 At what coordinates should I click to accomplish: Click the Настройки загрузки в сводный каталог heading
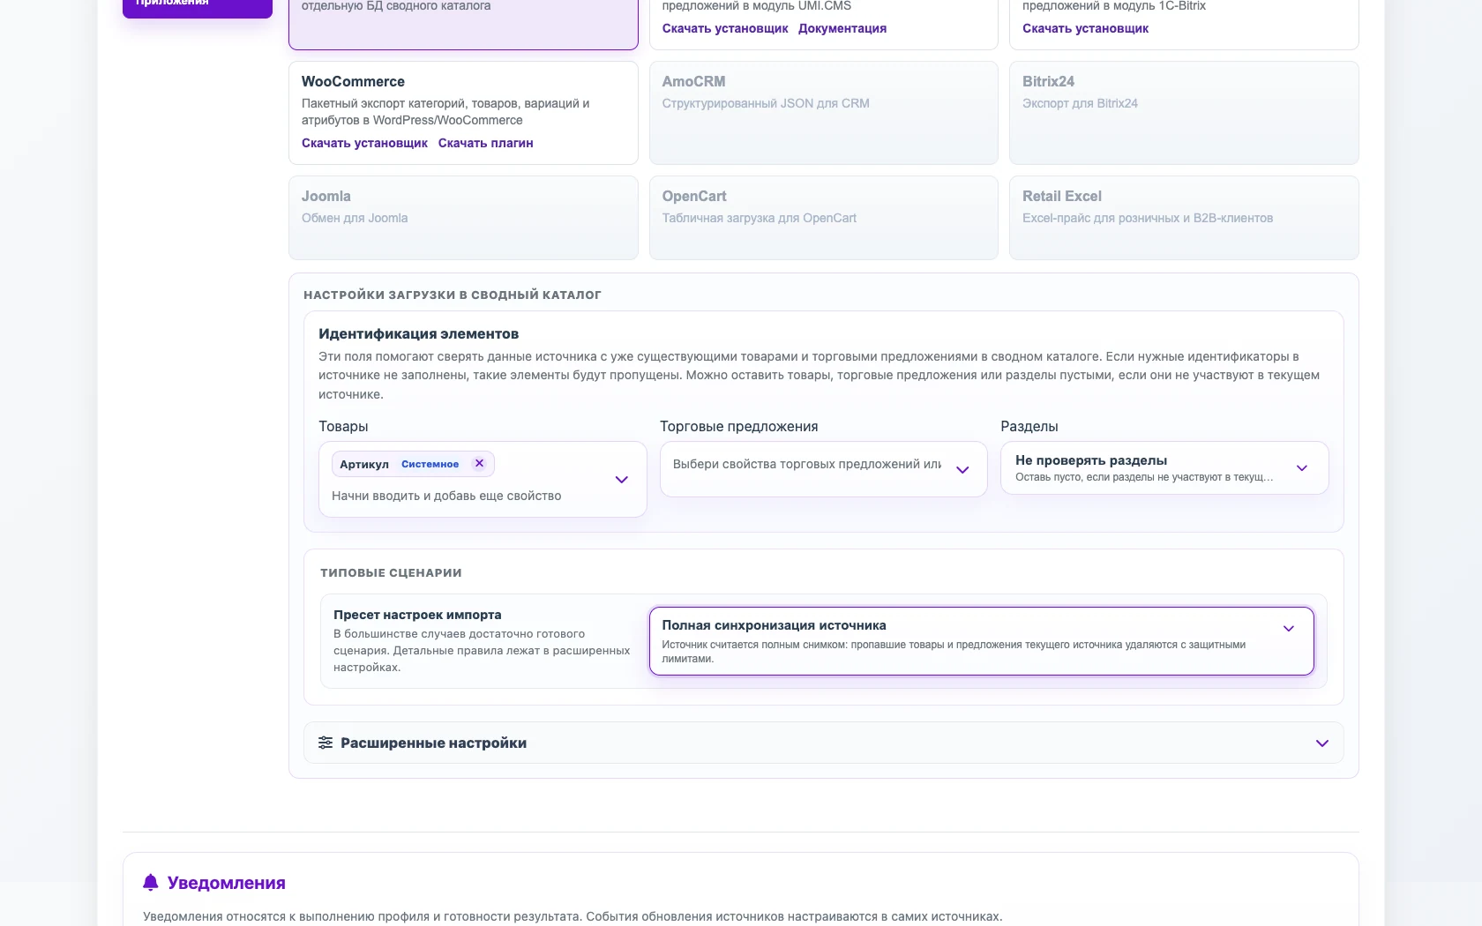[x=453, y=295]
